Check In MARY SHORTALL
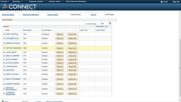Viewport: 181px width, 102px height. 60,34
